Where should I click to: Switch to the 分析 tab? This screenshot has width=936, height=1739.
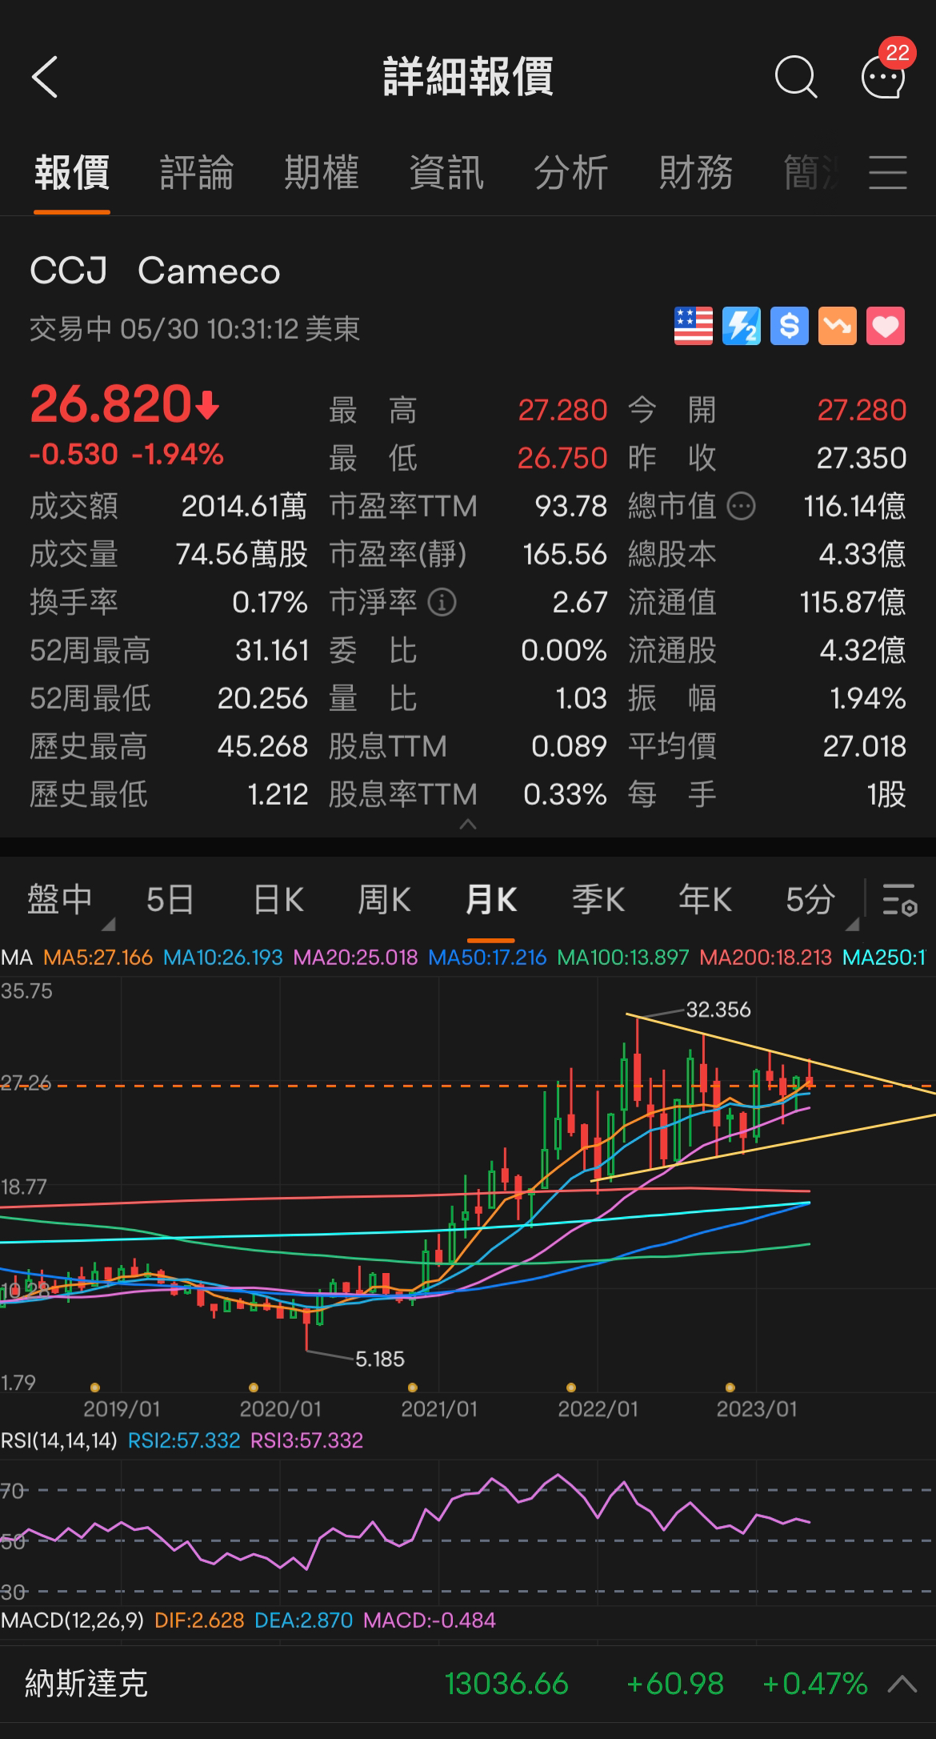click(x=571, y=172)
